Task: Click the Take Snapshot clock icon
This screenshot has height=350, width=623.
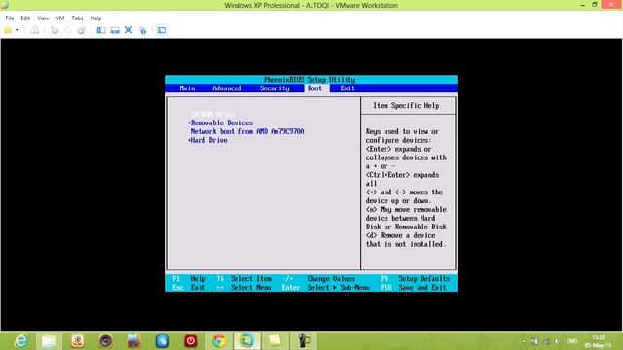Action: tap(55, 30)
